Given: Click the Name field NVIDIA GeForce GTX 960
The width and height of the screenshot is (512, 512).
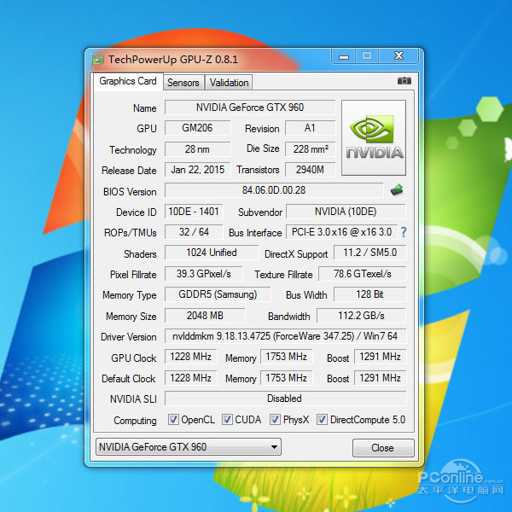Looking at the screenshot, I should click(x=250, y=108).
